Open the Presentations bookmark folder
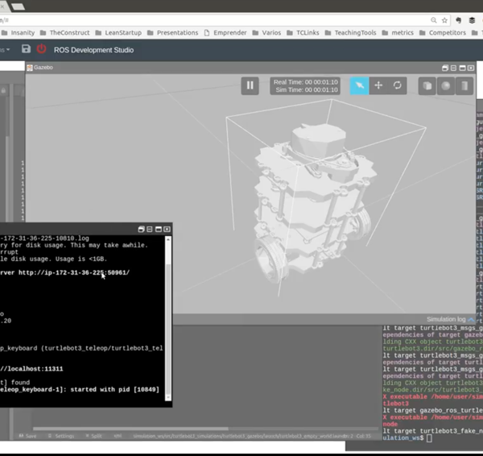Image resolution: width=483 pixels, height=456 pixels. pyautogui.click(x=172, y=33)
